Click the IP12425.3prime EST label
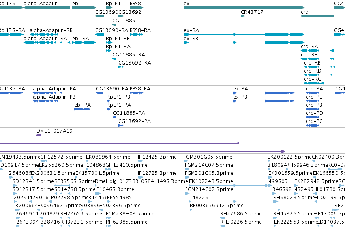Viewport: 345px width, 228px height. [157, 157]
